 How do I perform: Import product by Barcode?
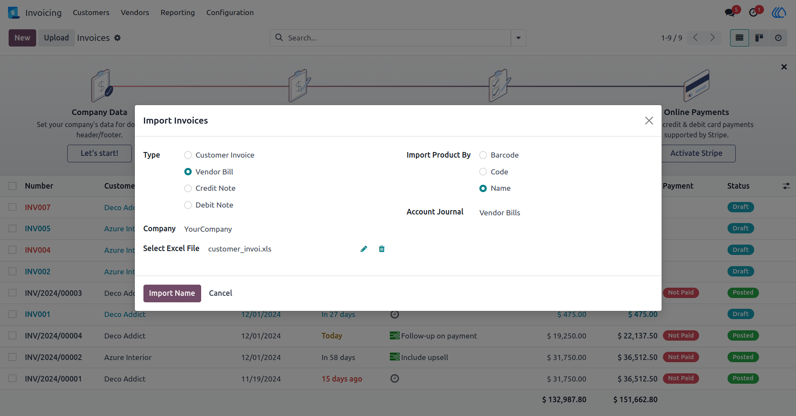(483, 155)
